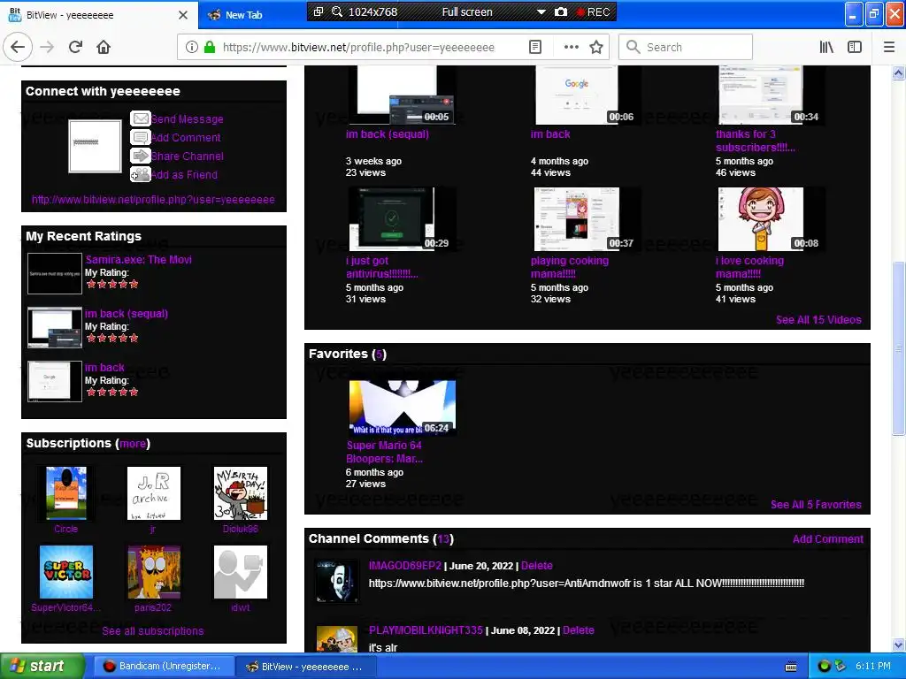Image resolution: width=906 pixels, height=679 pixels.
Task: Click the address bar URL field
Action: pyautogui.click(x=358, y=47)
